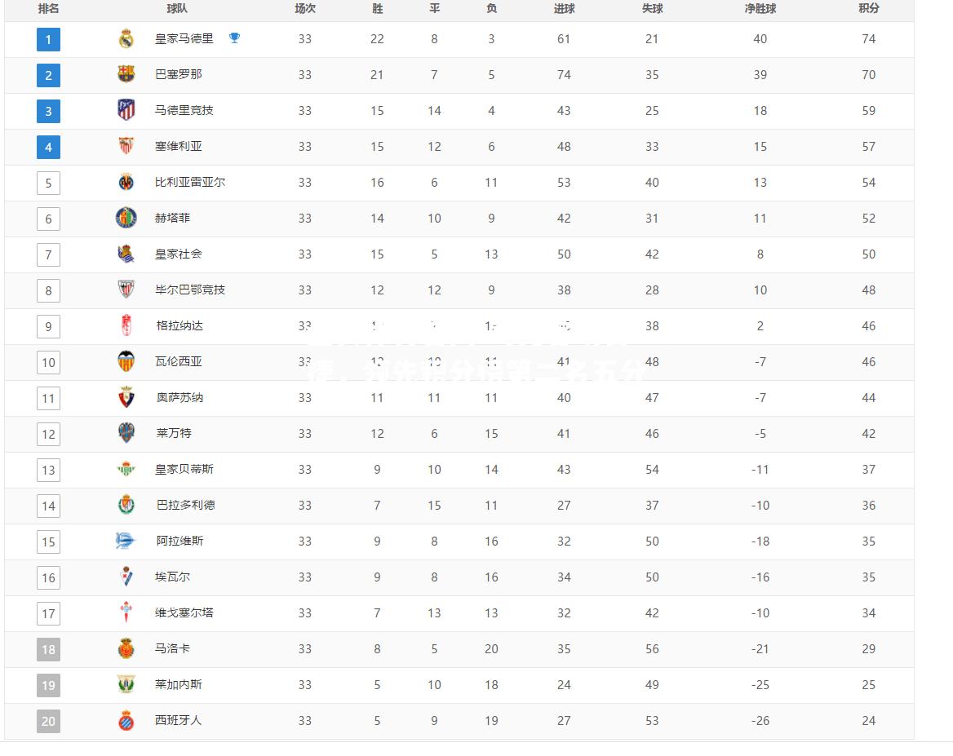Image resolution: width=953 pixels, height=756 pixels.
Task: Click the Valencia bat crest icon
Action: pyautogui.click(x=126, y=361)
